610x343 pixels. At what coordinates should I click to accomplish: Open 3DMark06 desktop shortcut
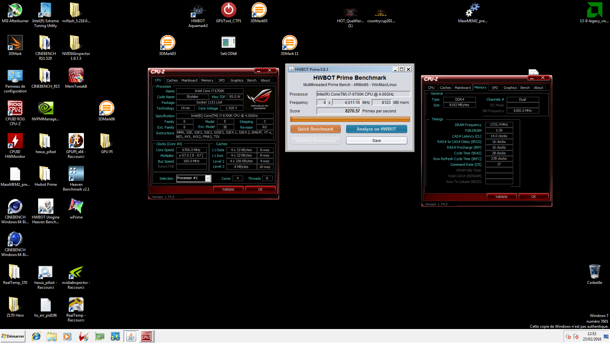tap(106, 111)
